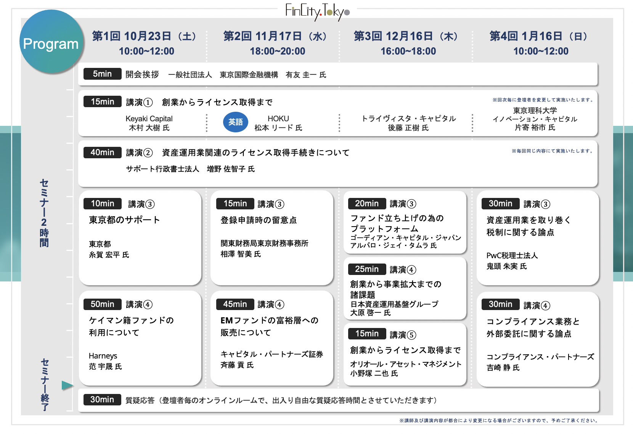This screenshot has height=434, width=633.
Task: Select the 第4回 1月16日 session header
Action: 540,43
